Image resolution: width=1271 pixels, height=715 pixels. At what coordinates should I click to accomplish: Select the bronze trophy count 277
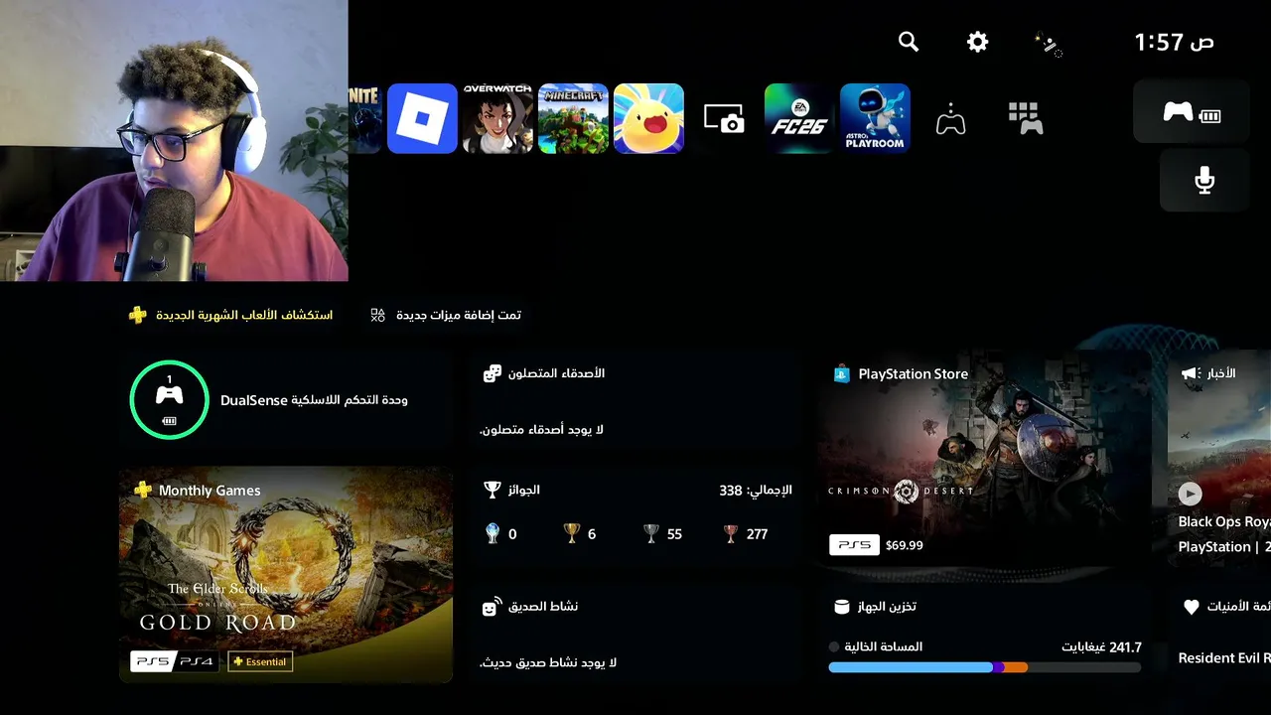[x=745, y=534]
